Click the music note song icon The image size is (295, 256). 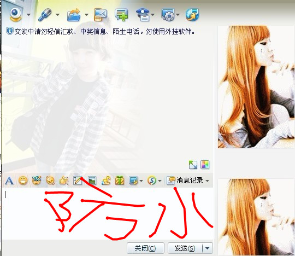(106, 181)
